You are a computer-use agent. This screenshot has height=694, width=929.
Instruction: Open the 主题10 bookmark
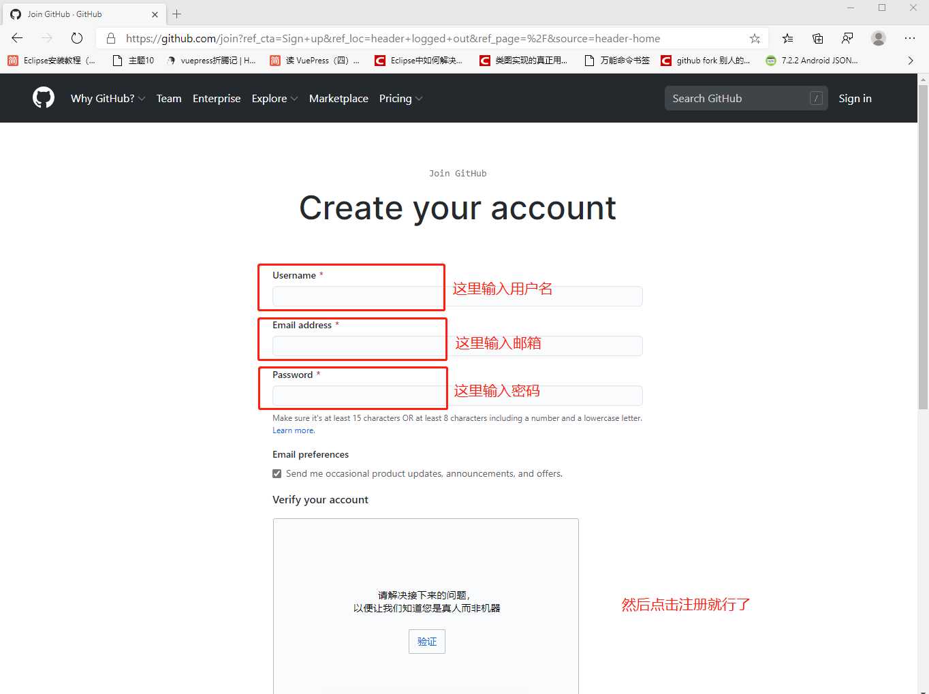pyautogui.click(x=133, y=61)
